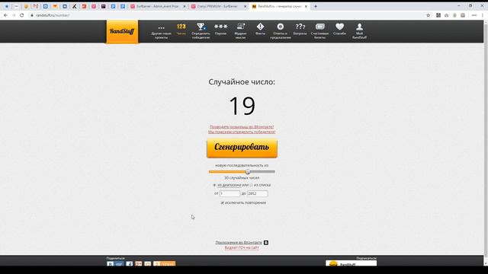Screen dimensions: 488x274
Task: Go forward in the browser
Action: [14, 15]
